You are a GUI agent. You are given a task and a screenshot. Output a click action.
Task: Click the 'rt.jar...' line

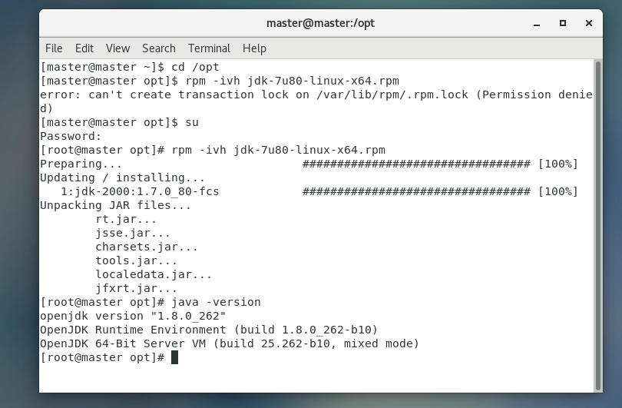click(x=126, y=219)
